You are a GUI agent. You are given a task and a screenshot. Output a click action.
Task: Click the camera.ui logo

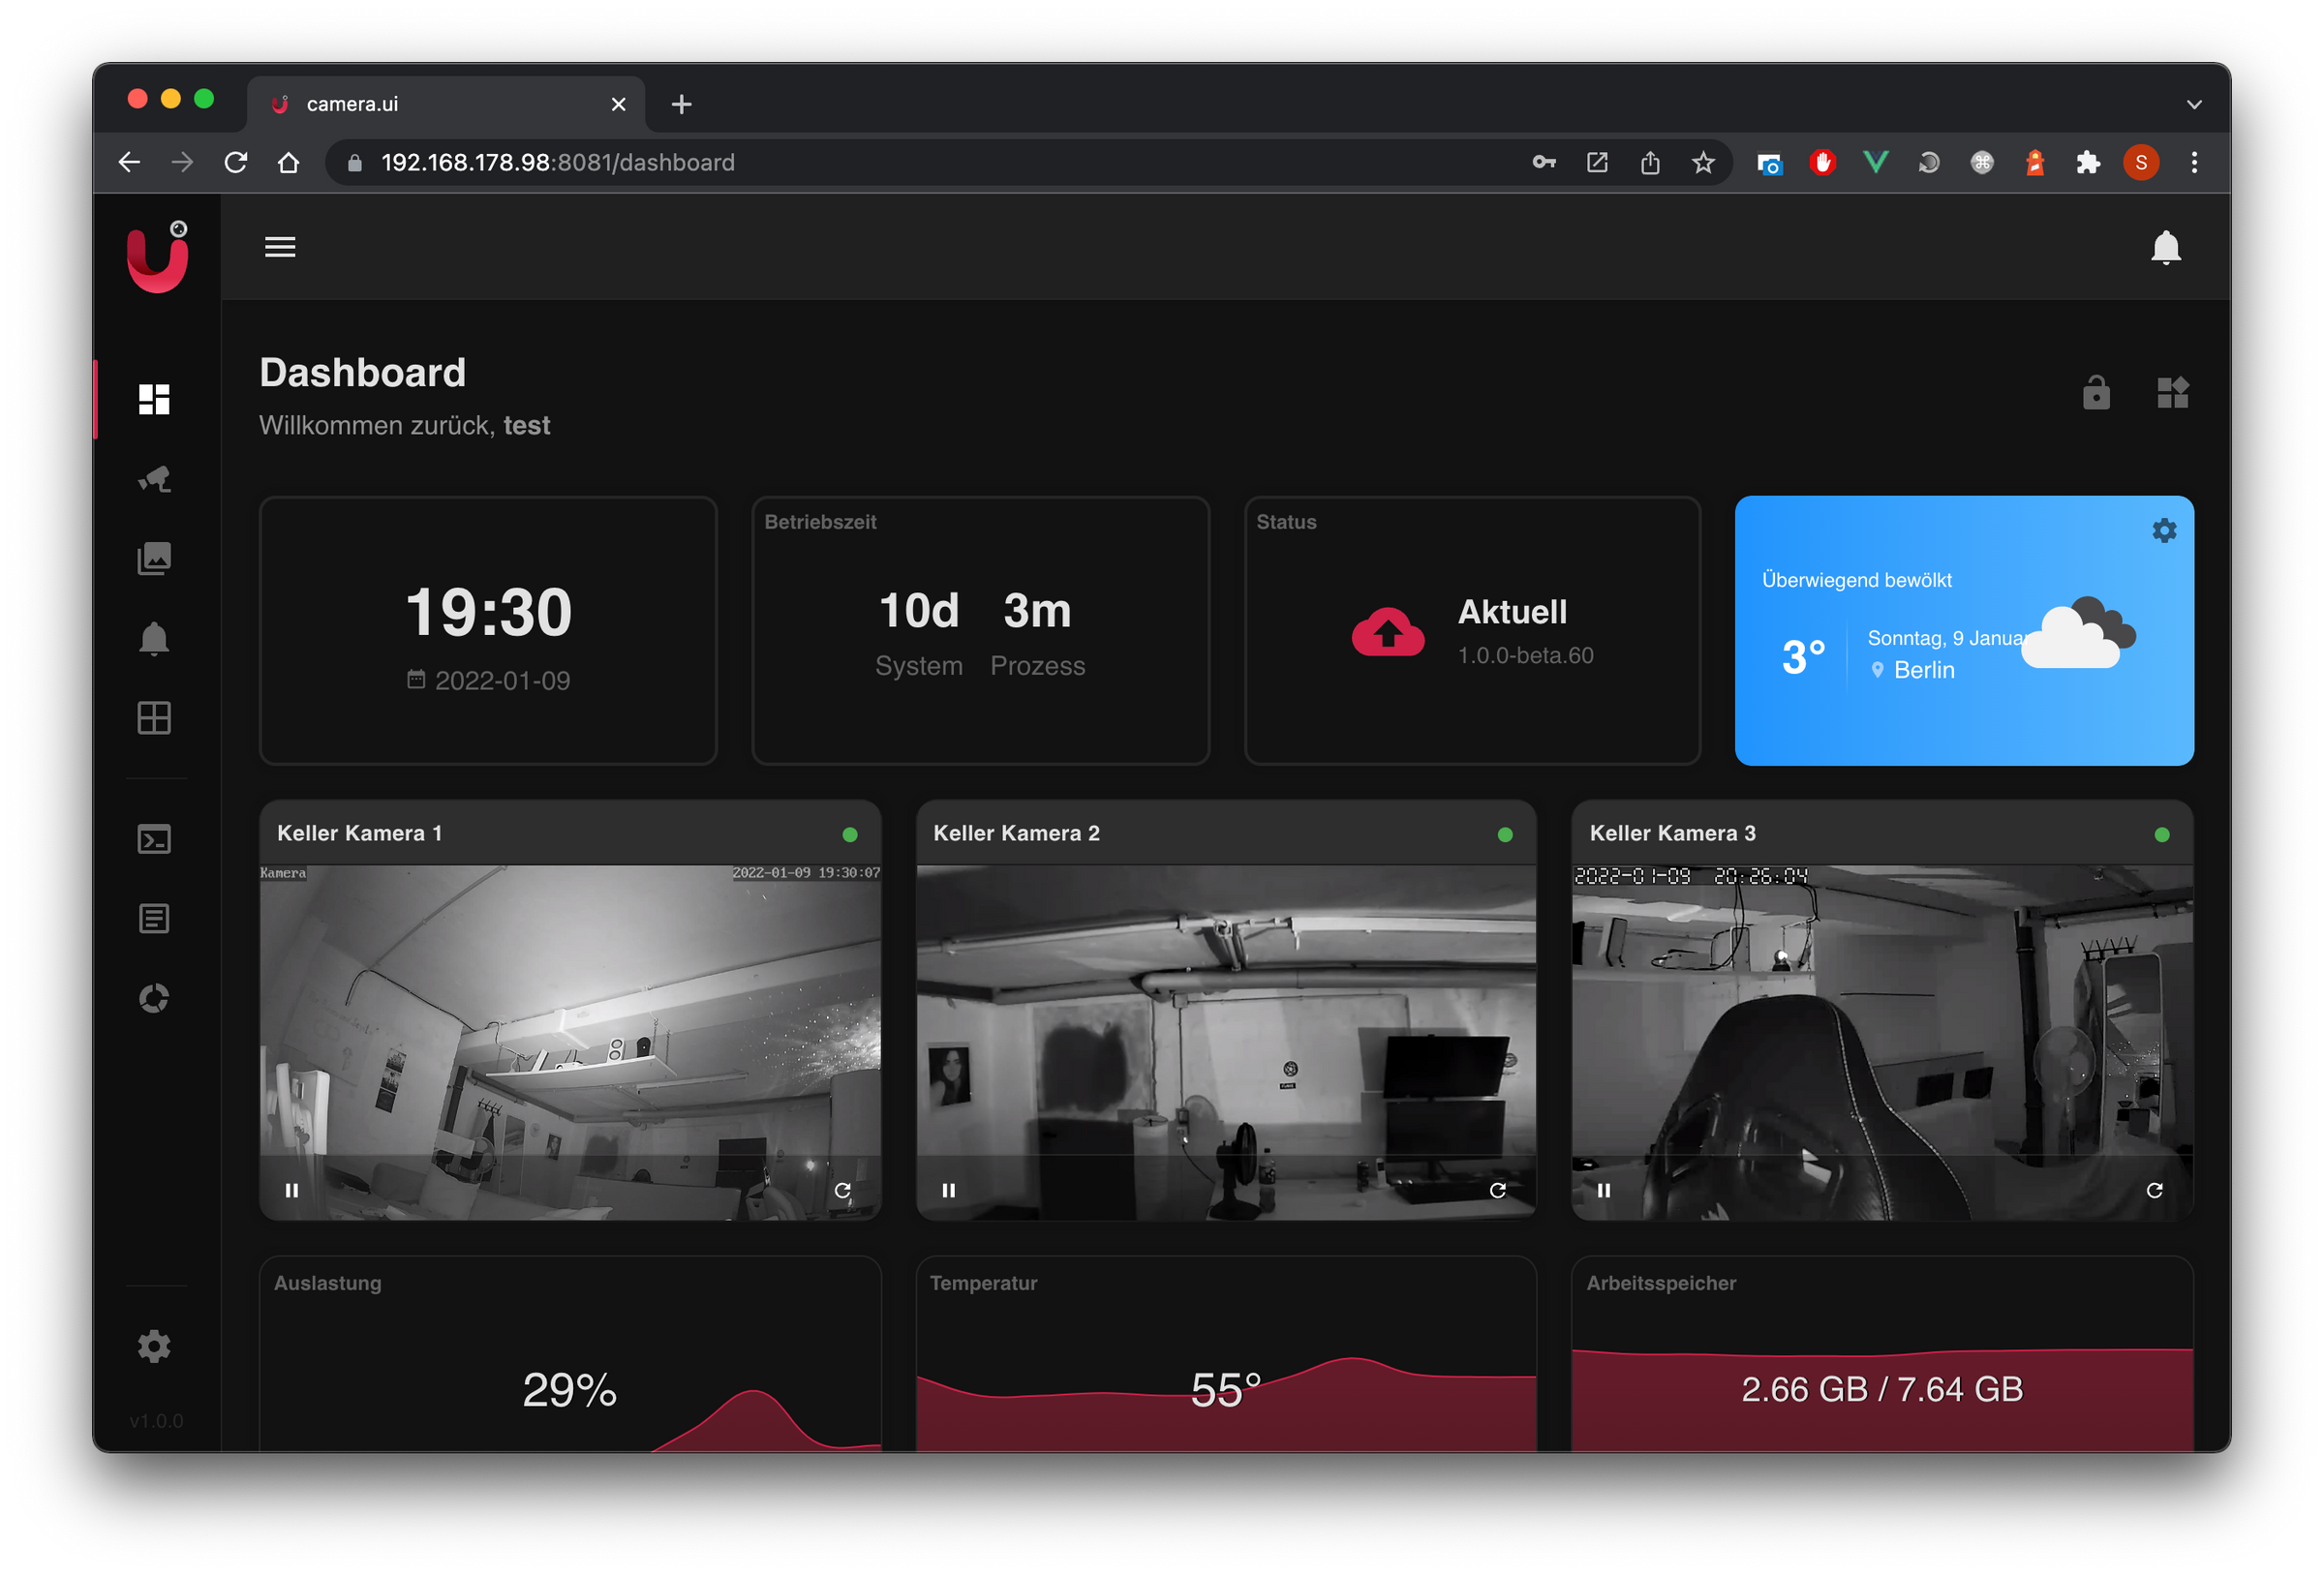point(158,257)
